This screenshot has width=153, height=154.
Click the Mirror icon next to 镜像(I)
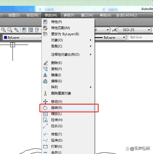(45, 75)
